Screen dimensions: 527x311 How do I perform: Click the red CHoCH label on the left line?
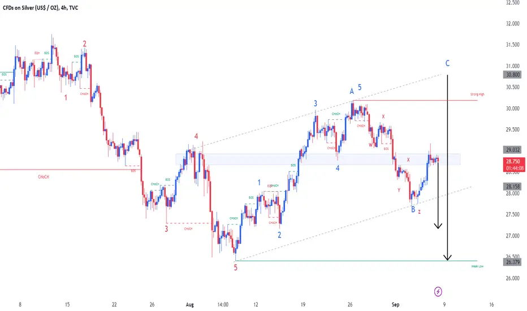[44, 177]
